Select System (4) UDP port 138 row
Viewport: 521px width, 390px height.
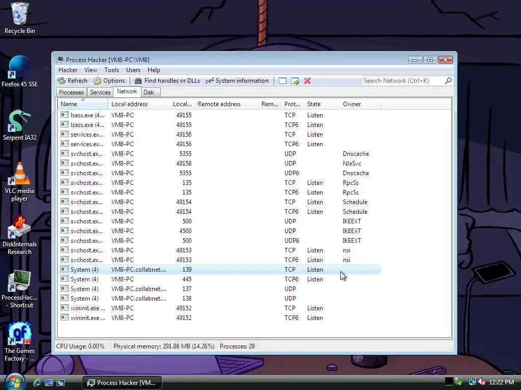[x=219, y=298]
